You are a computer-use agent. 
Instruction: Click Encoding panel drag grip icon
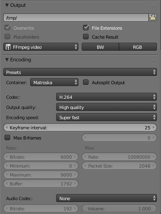(154, 61)
